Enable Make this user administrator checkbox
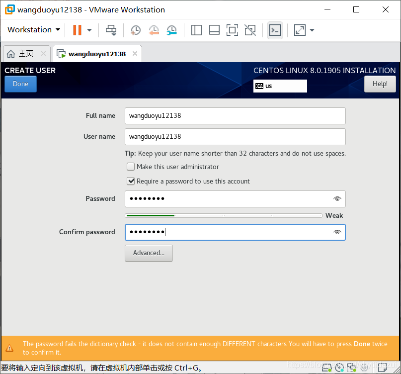The width and height of the screenshot is (401, 374). (131, 167)
